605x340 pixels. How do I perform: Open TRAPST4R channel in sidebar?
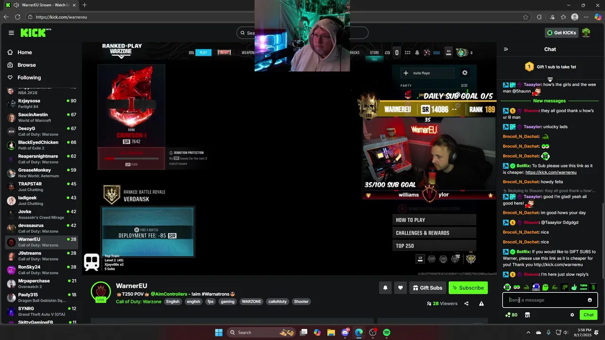click(x=42, y=187)
